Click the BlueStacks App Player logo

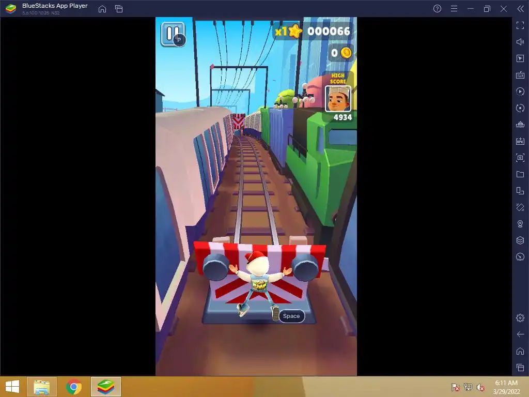[x=11, y=9]
